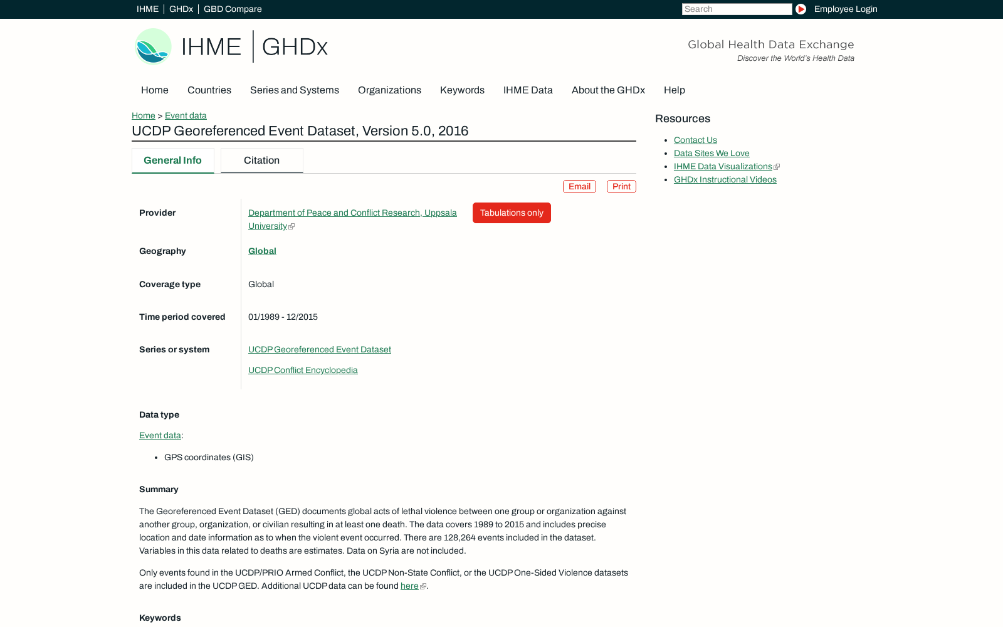Click the external-link icon after University

tap(291, 226)
